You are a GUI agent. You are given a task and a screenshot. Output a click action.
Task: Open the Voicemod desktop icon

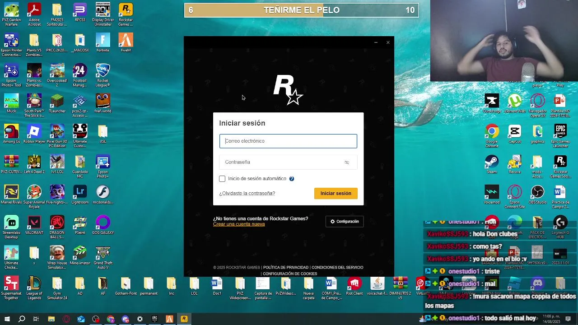pyautogui.click(x=491, y=195)
